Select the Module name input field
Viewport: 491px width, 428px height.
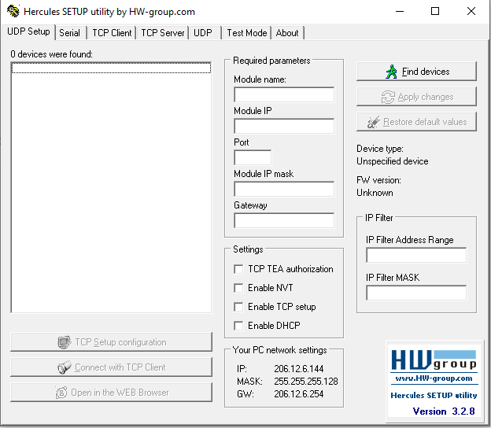tap(284, 94)
